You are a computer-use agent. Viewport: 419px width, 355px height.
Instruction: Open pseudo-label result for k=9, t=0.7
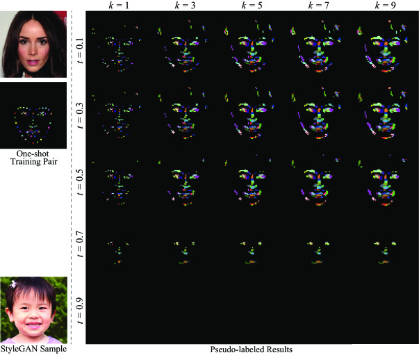click(x=386, y=244)
